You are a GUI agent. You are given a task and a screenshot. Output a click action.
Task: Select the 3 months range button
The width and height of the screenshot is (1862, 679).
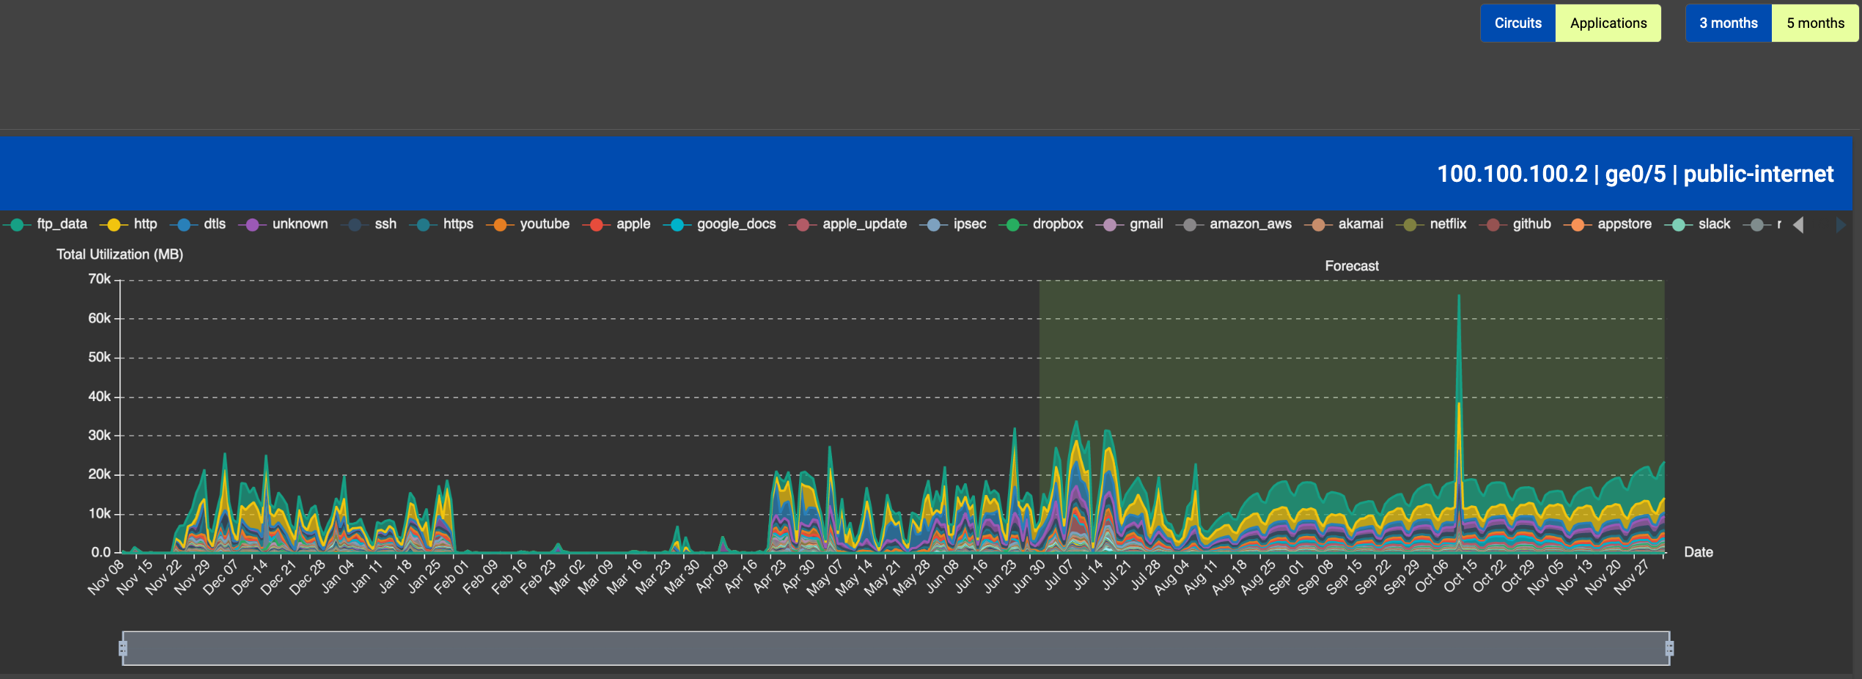click(x=1728, y=23)
